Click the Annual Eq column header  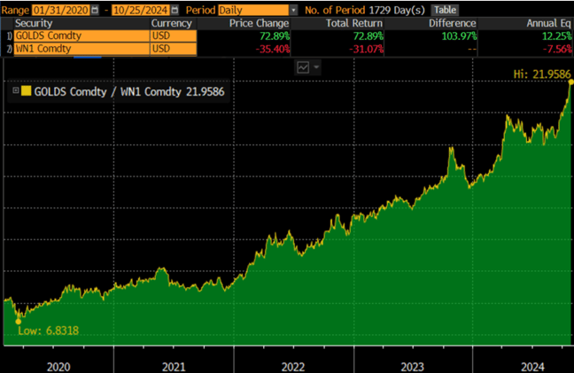pos(548,23)
